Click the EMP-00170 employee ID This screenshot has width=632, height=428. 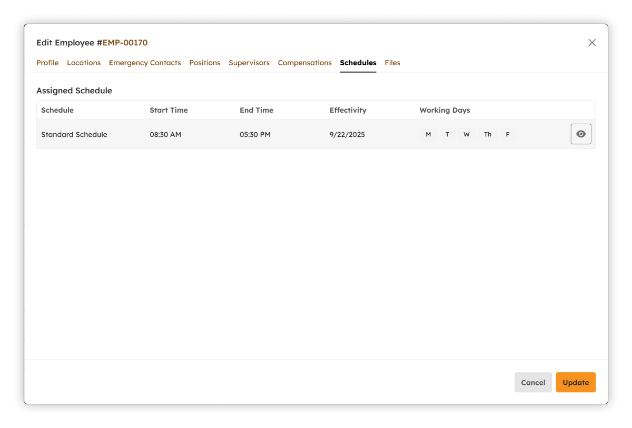125,43
